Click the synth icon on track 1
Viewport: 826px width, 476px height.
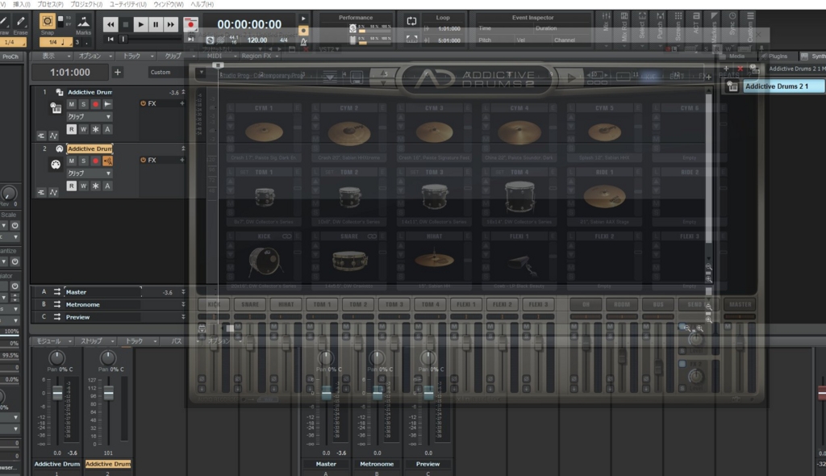pos(56,108)
